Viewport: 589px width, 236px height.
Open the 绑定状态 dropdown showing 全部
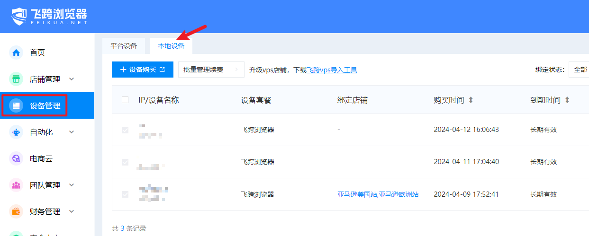pos(580,70)
